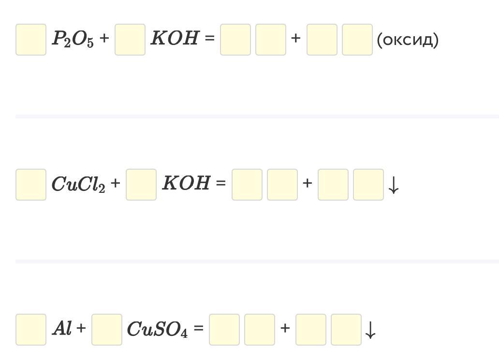
Task: Click the oxide coefficient box in first equation
Action: [x=322, y=40]
